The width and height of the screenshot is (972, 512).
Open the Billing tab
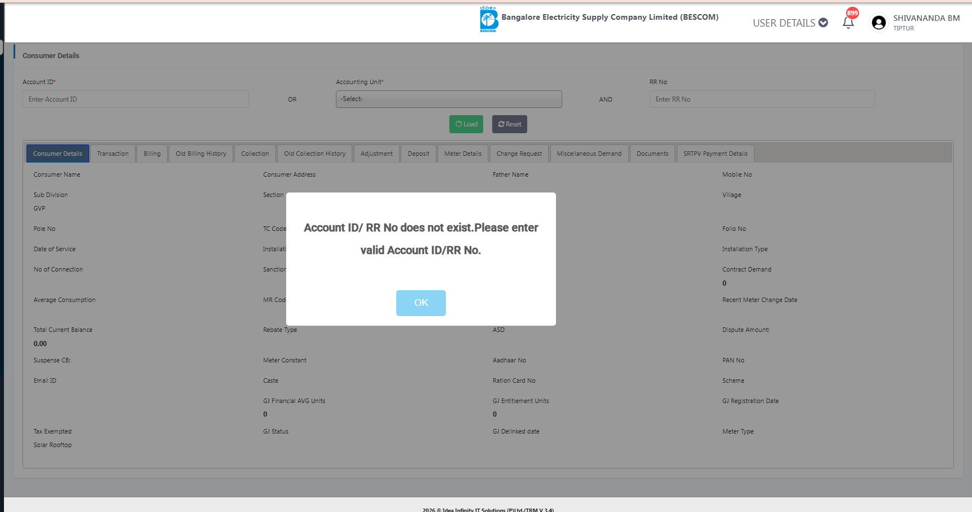tap(152, 154)
